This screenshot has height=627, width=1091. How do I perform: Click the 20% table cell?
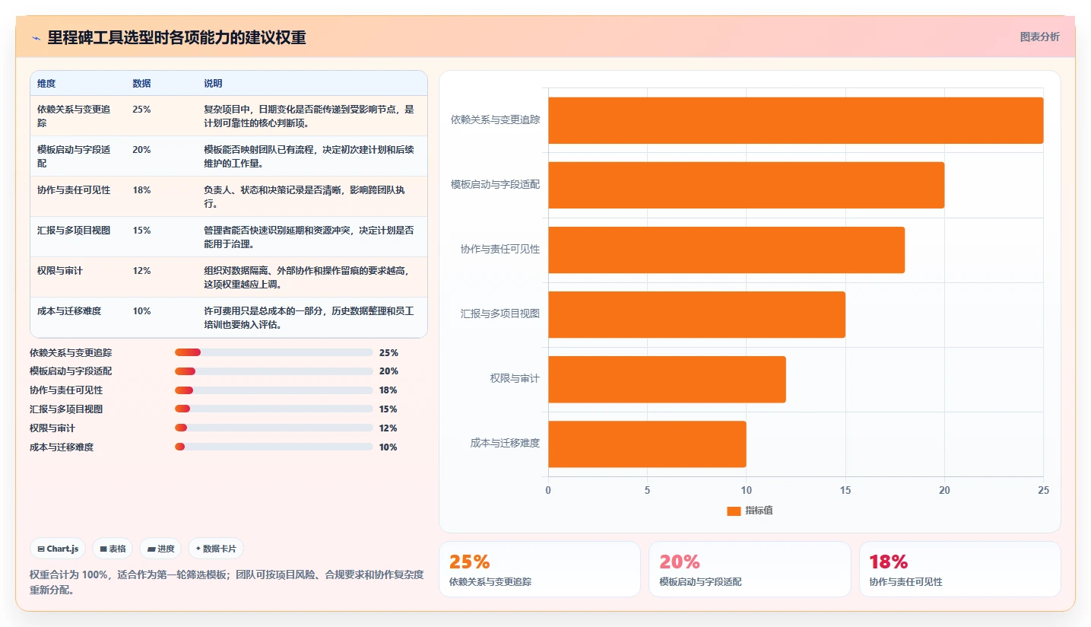point(141,150)
